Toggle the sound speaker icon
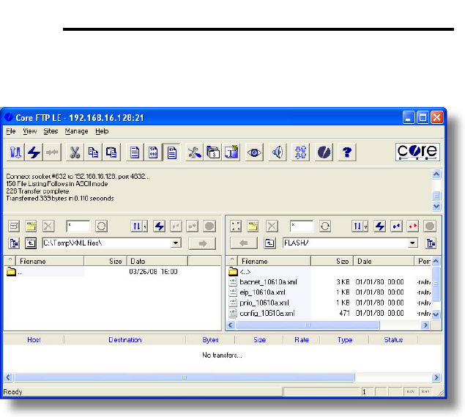465x417 pixels. 278,152
